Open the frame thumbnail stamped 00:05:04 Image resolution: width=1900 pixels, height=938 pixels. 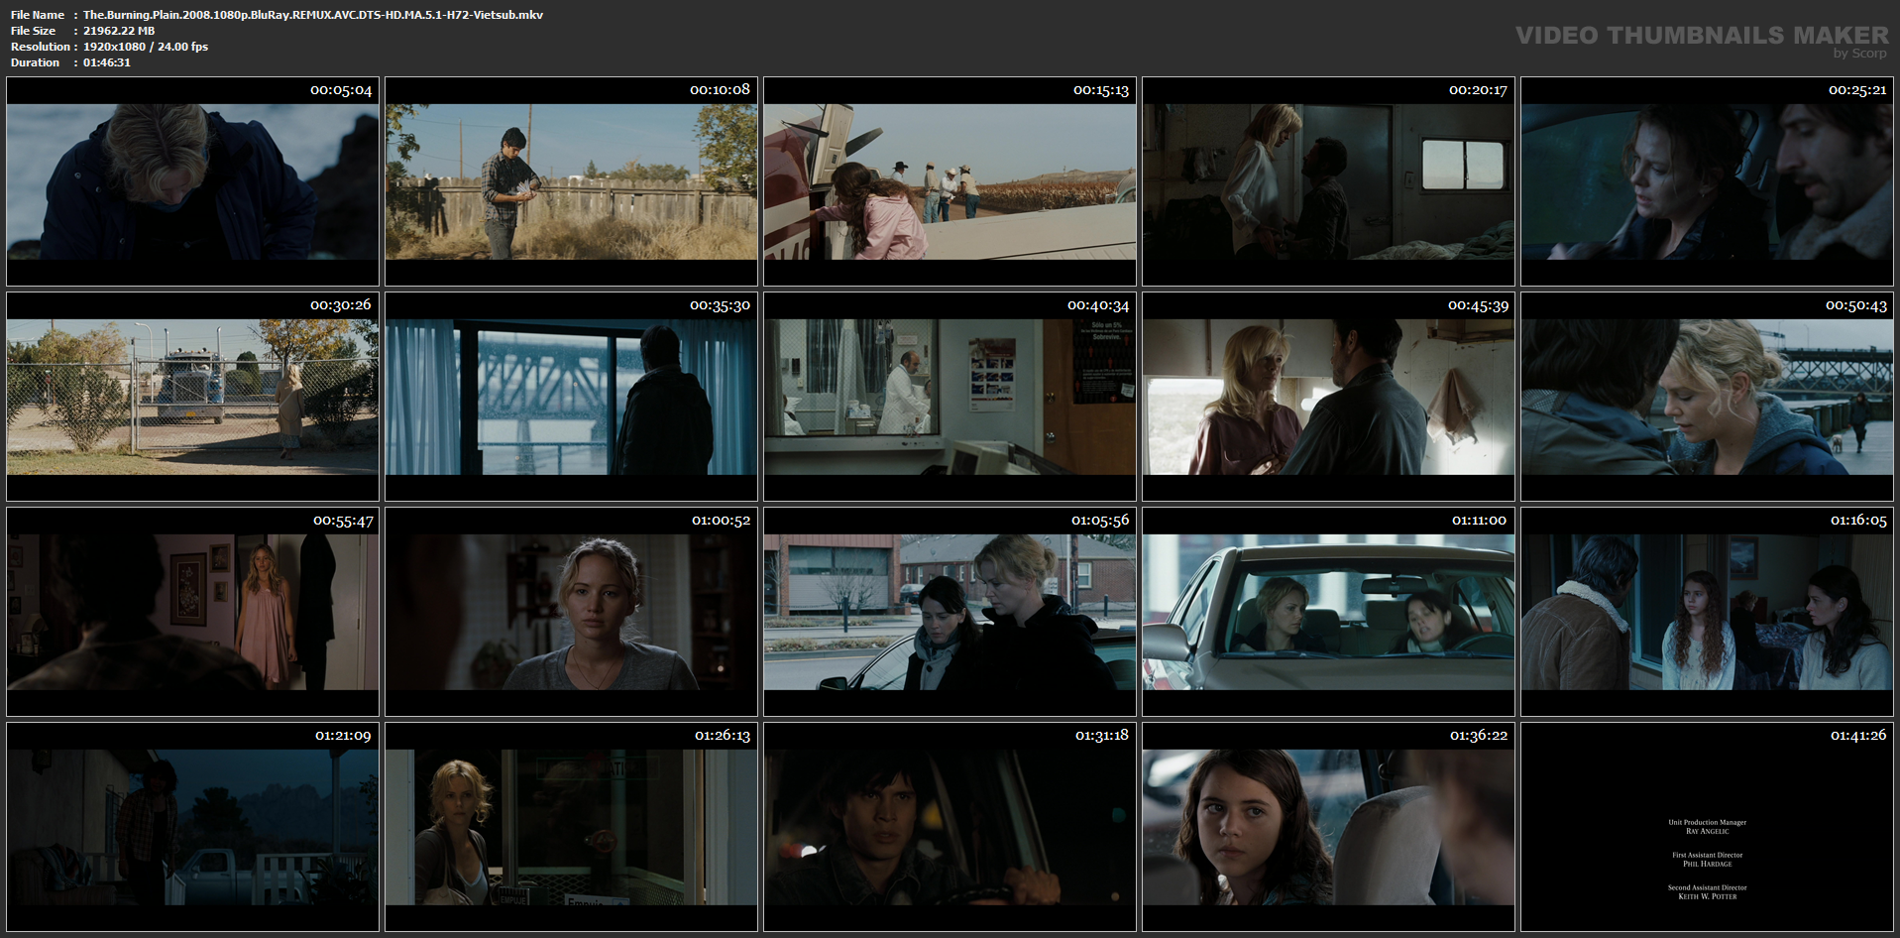tap(193, 181)
